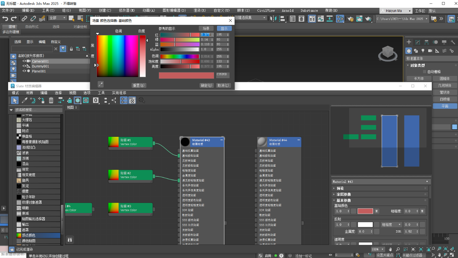The width and height of the screenshot is (458, 258).
Task: Select Geometry category sphere icon in Create panel
Action: coord(409,51)
